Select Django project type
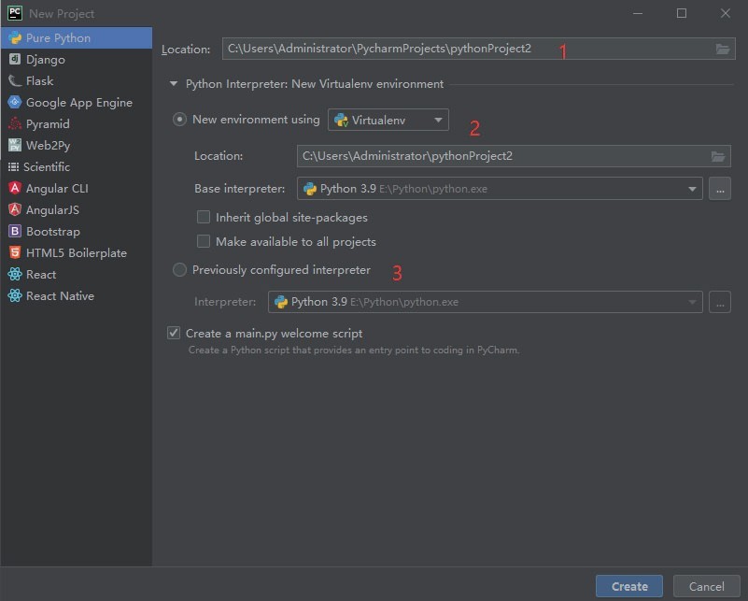748x601 pixels. point(77,59)
